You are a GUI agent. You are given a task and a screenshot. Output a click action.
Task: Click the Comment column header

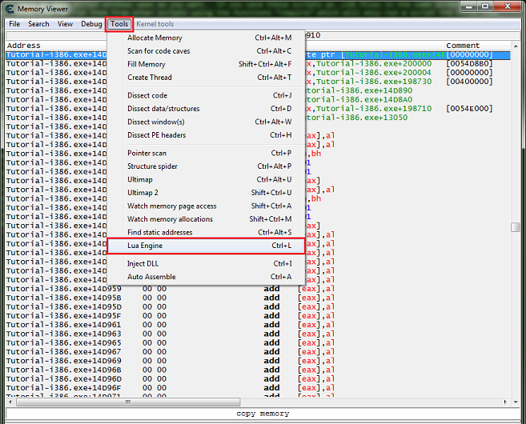pyautogui.click(x=463, y=46)
